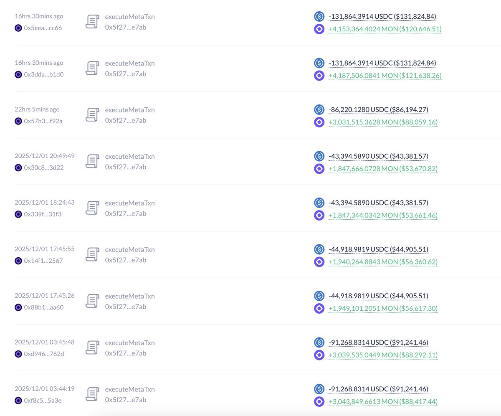Click the contract script icon in the 0x5eea…cc66 row

[x=92, y=22]
